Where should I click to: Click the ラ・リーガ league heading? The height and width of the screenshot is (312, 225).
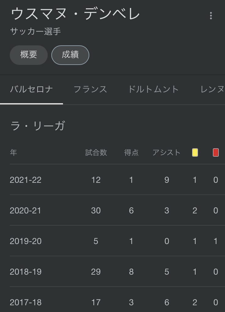pyautogui.click(x=38, y=126)
